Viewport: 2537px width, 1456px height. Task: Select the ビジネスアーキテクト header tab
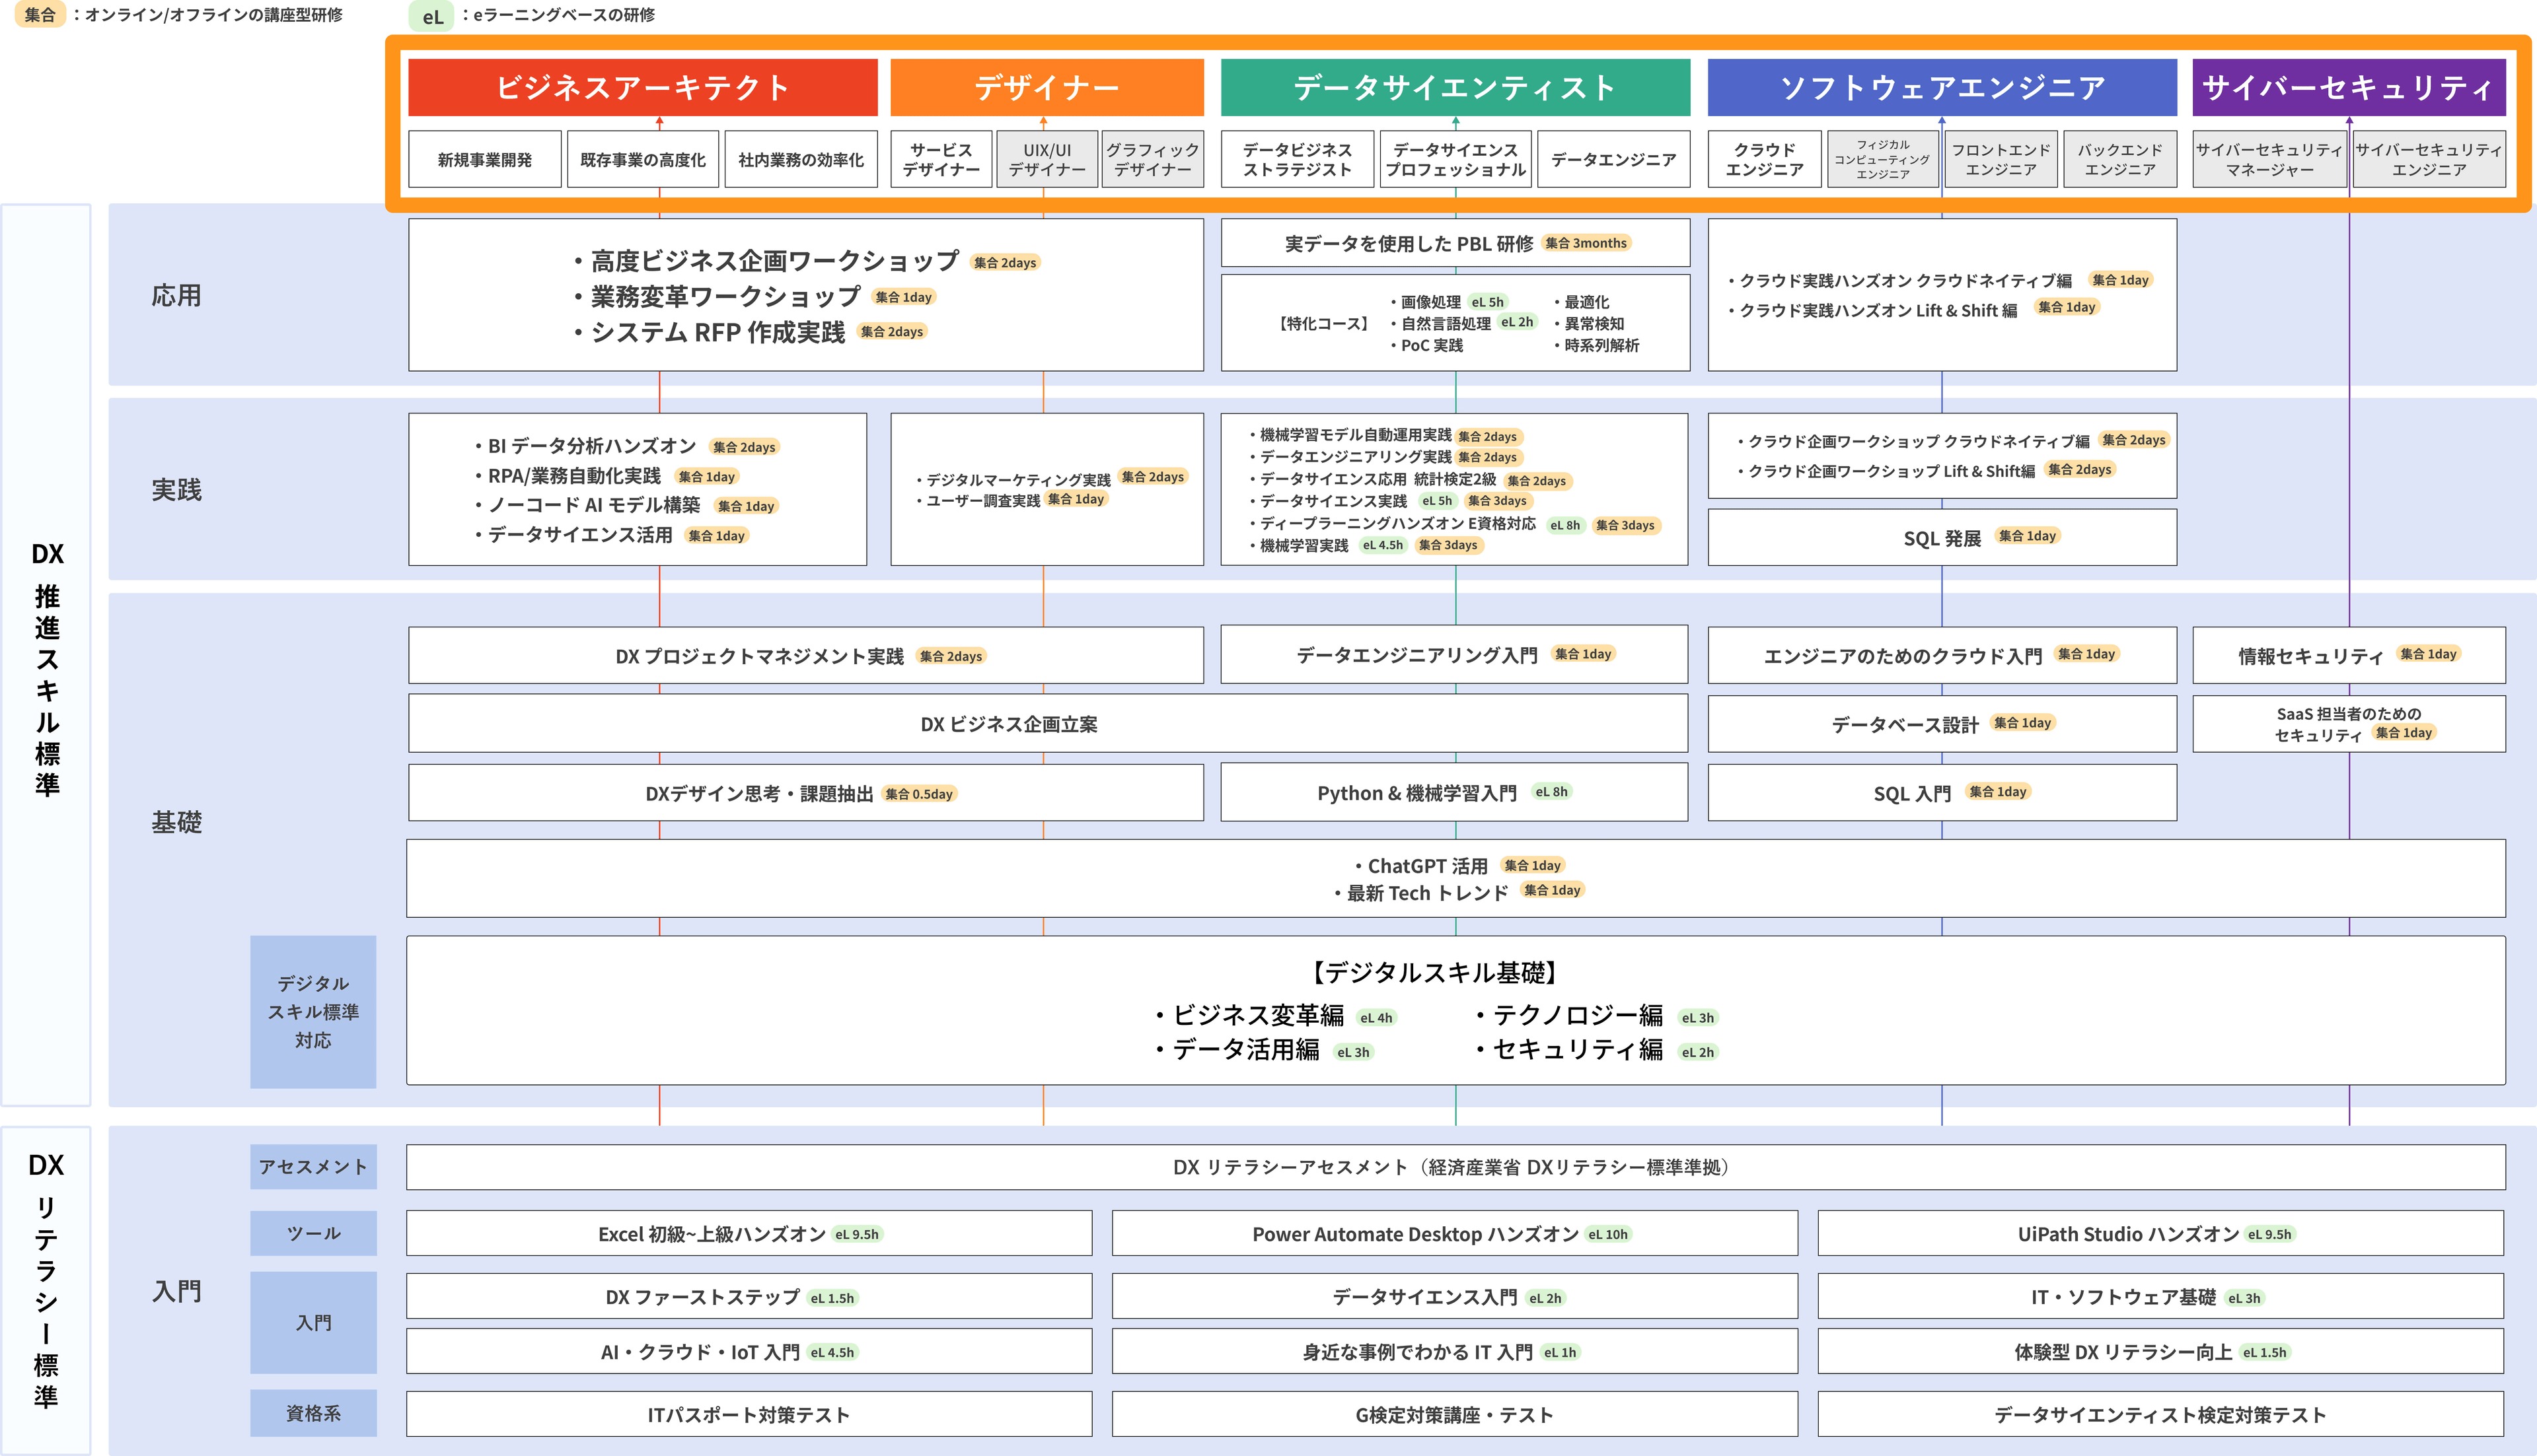click(642, 88)
